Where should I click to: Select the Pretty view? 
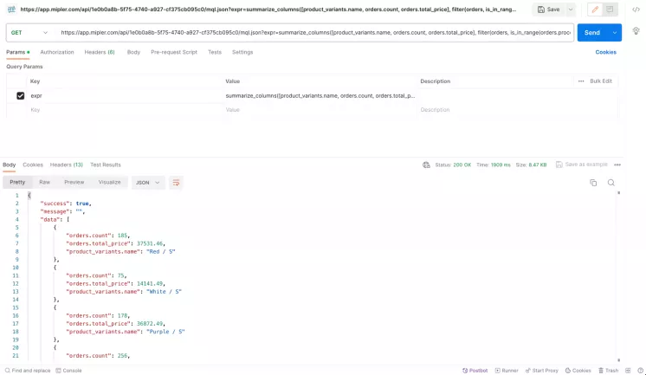pos(17,182)
